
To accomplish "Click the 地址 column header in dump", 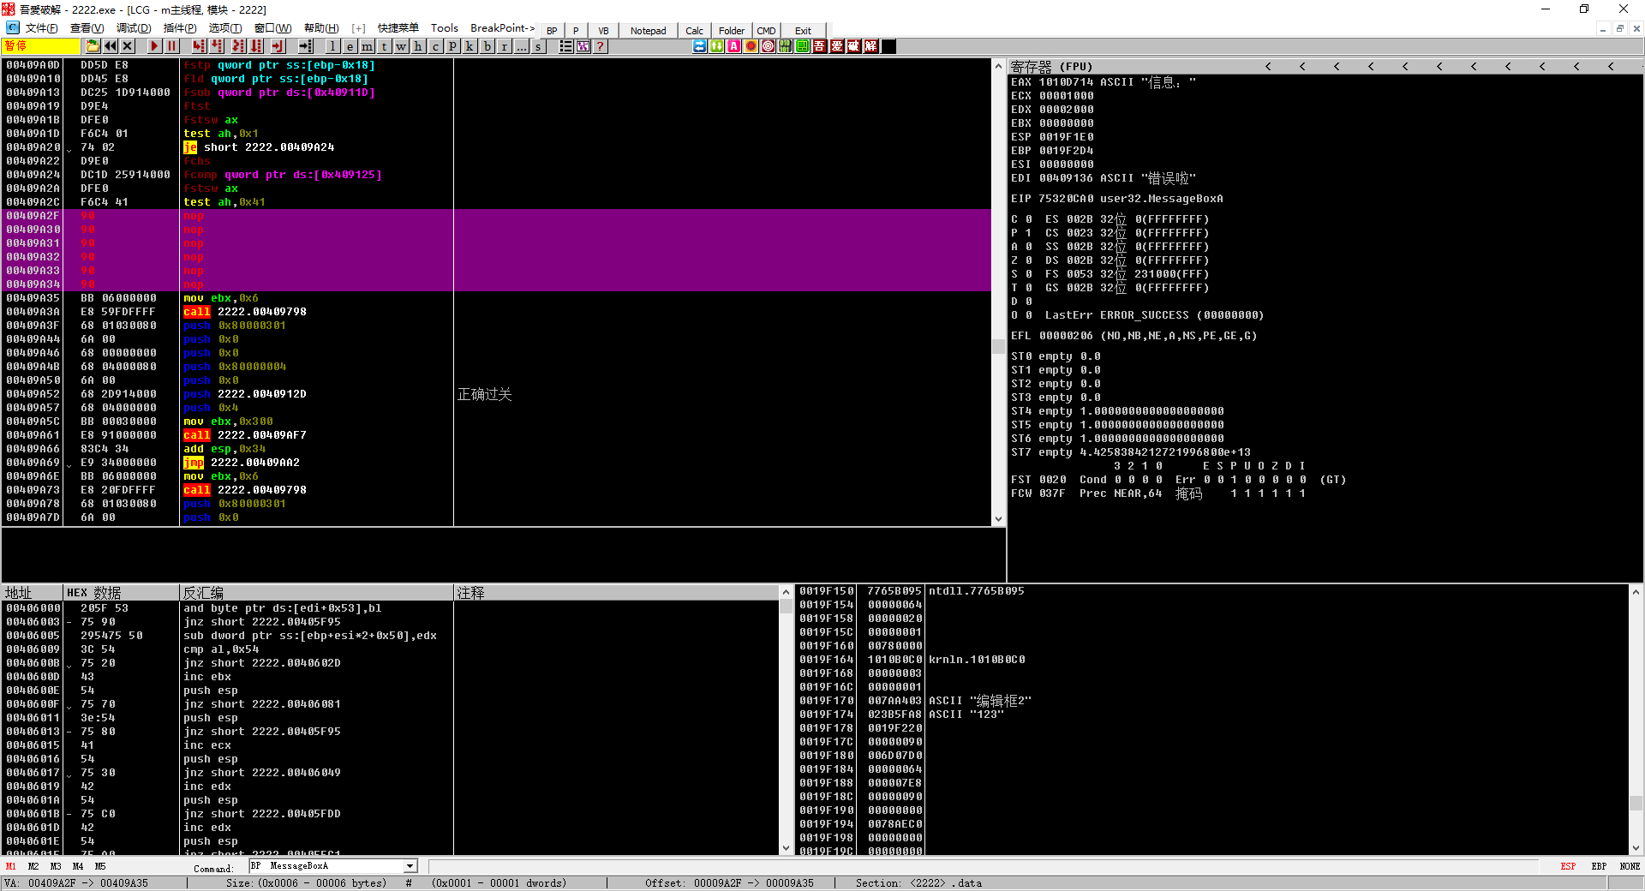I will pos(33,593).
